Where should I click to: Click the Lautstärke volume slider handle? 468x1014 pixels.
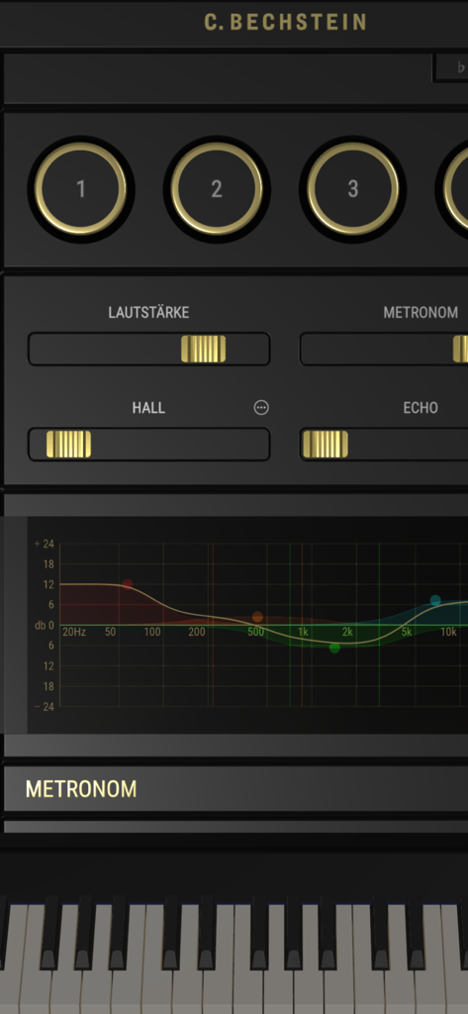click(x=203, y=350)
